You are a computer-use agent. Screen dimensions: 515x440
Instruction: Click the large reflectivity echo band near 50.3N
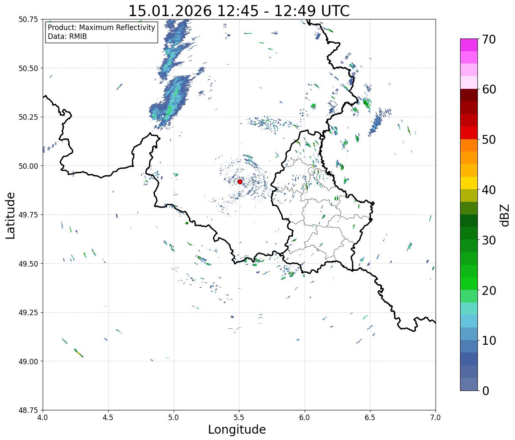point(170,101)
